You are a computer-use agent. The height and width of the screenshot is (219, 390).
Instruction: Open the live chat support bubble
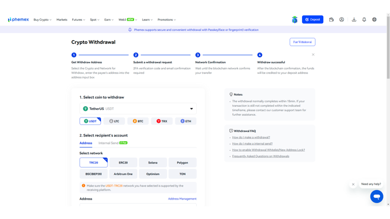click(376, 197)
